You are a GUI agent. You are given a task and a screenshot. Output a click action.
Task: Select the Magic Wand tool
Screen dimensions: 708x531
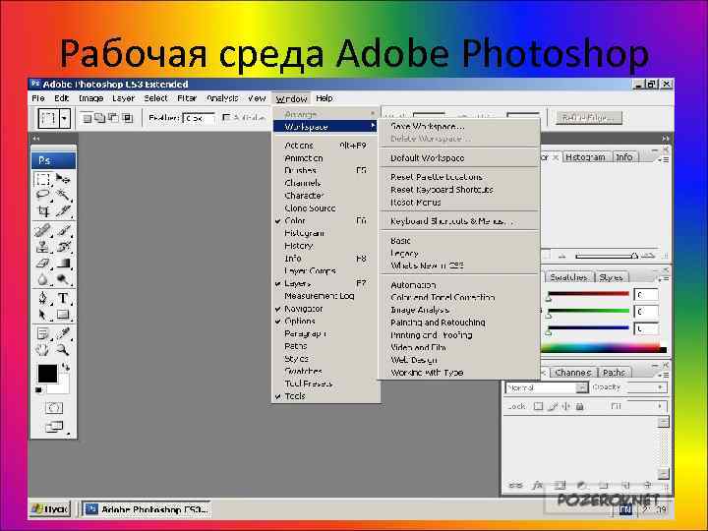click(x=63, y=195)
